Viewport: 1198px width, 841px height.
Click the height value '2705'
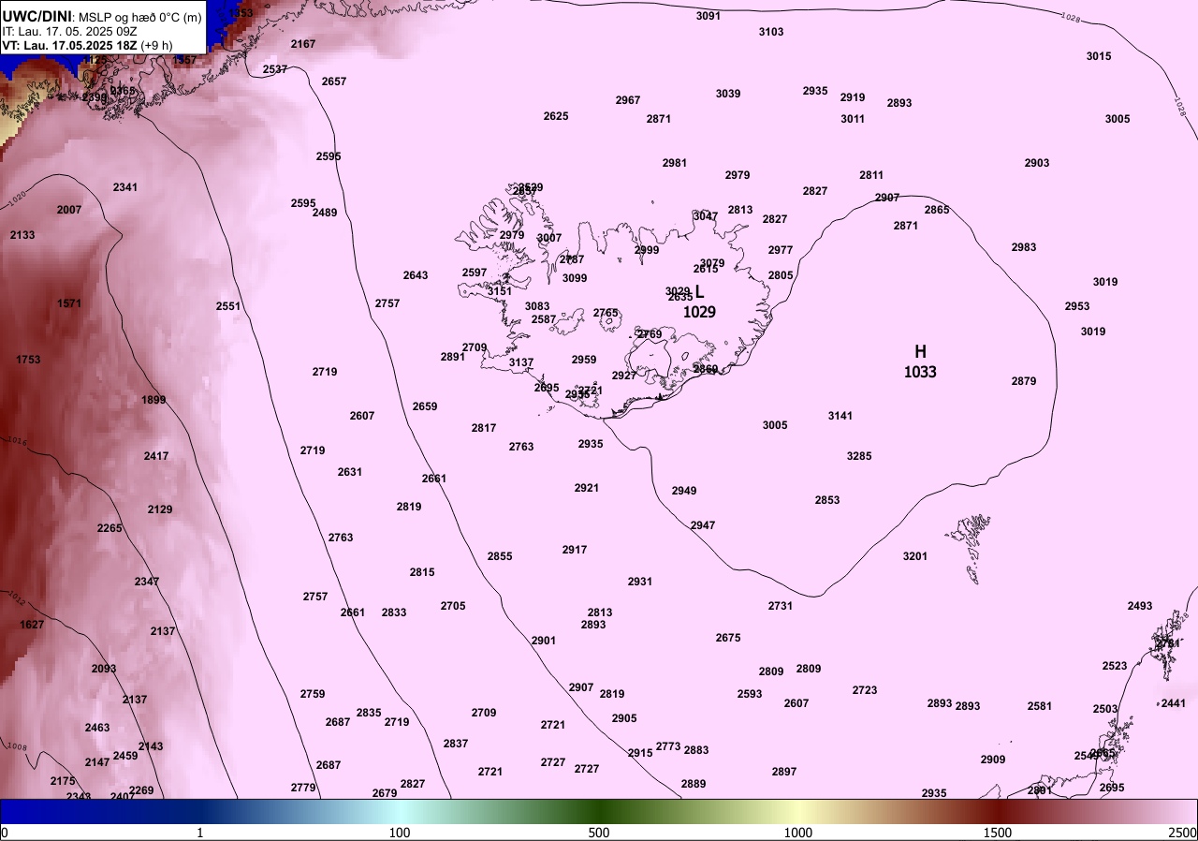[453, 606]
